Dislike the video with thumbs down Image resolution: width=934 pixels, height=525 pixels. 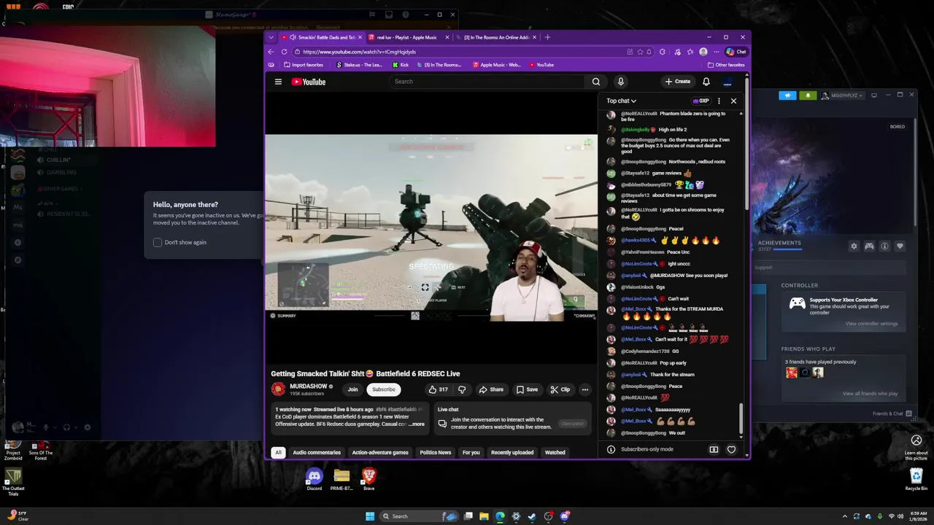point(461,389)
